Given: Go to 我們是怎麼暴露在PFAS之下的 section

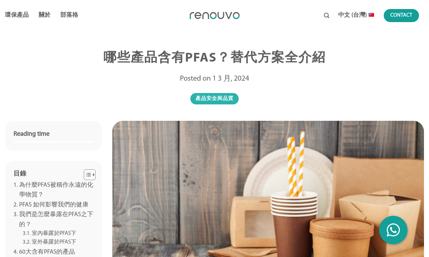Looking at the screenshot, I should [54, 219].
